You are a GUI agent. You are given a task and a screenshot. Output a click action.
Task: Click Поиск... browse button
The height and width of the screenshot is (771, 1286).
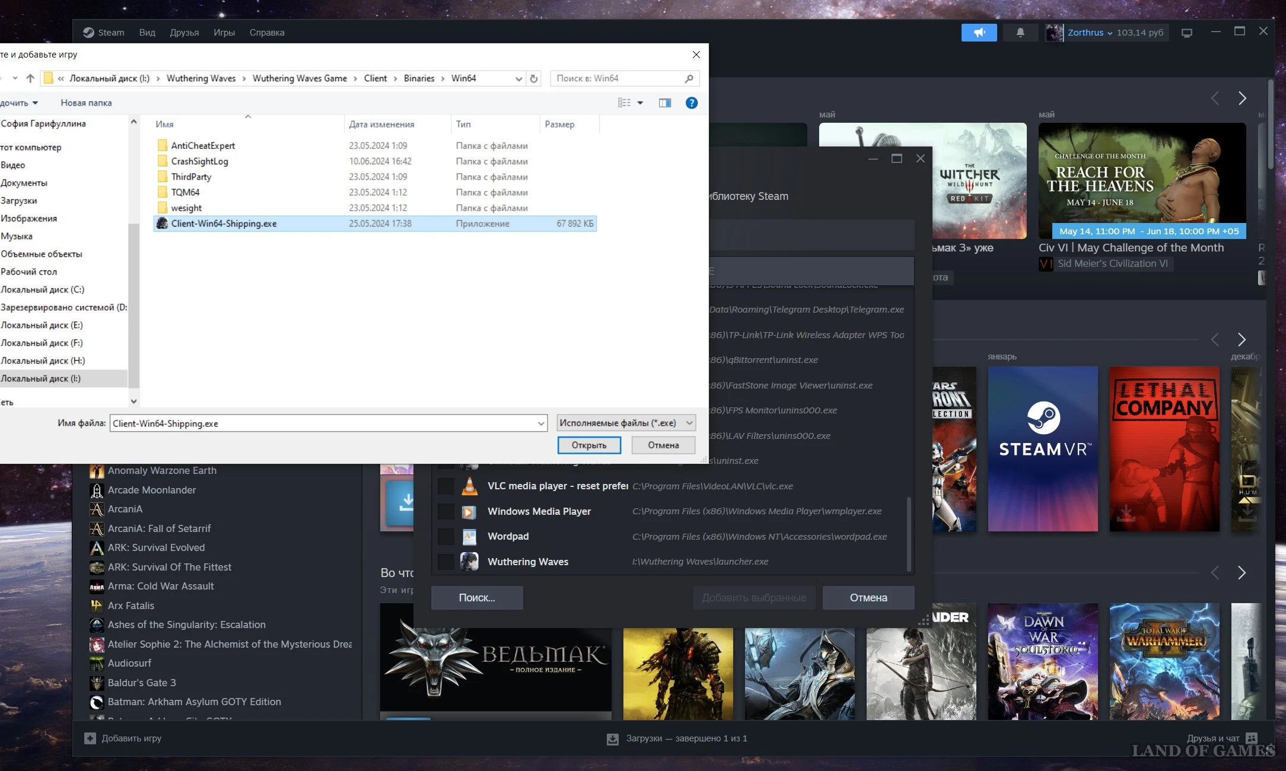tap(477, 598)
